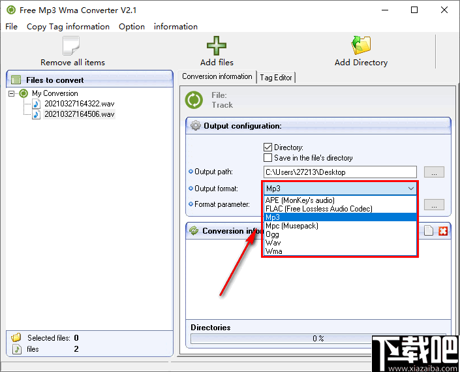
Task: Click the Add files label
Action: [217, 63]
